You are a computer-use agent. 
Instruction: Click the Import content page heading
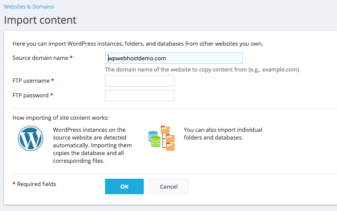pos(40,20)
